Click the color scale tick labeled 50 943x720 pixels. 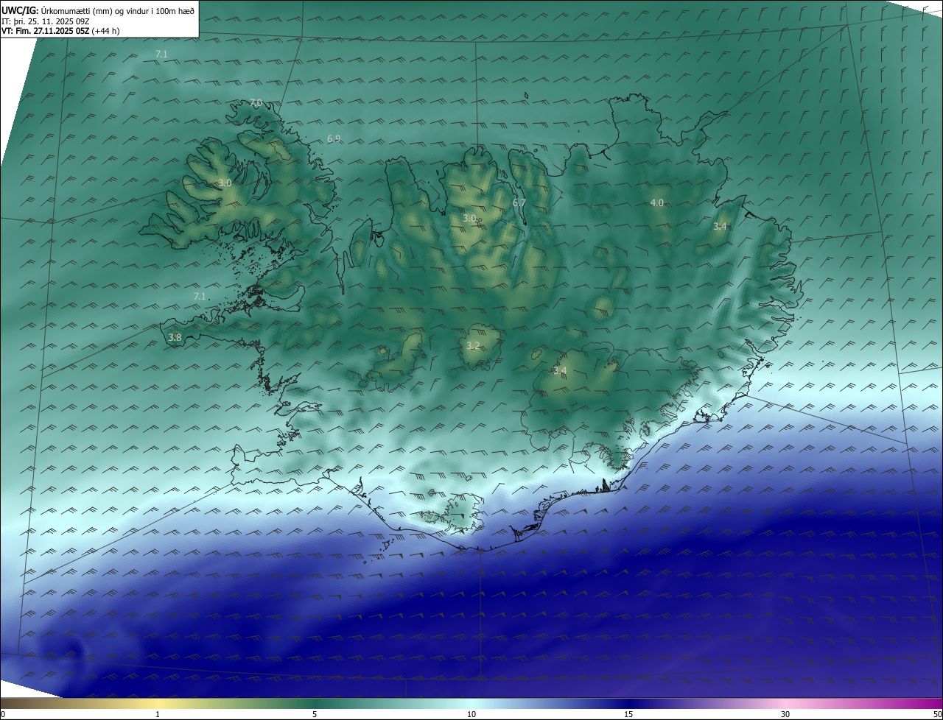[937, 714]
